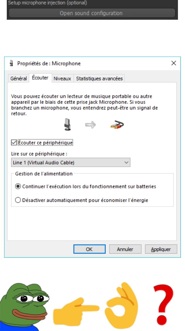Screen dimensions: 185x331
Task: Select Désactiver automatiquement pour économiser l'énergie
Action: coord(18,200)
